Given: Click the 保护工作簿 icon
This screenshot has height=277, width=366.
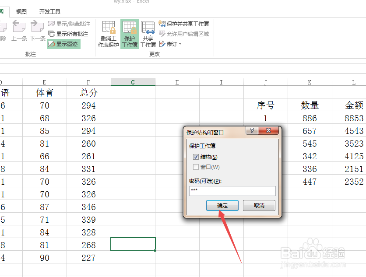Looking at the screenshot, I should click(129, 34).
